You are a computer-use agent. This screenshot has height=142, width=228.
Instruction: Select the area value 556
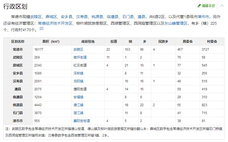(37, 121)
